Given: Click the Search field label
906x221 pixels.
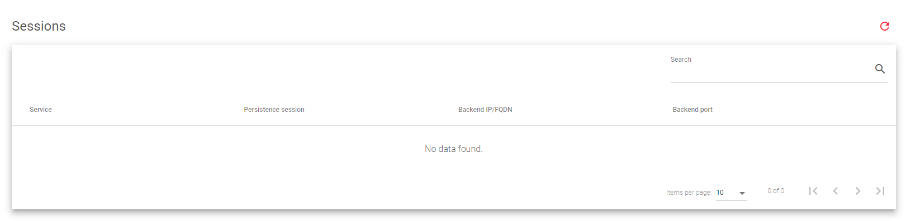Looking at the screenshot, I should [681, 60].
